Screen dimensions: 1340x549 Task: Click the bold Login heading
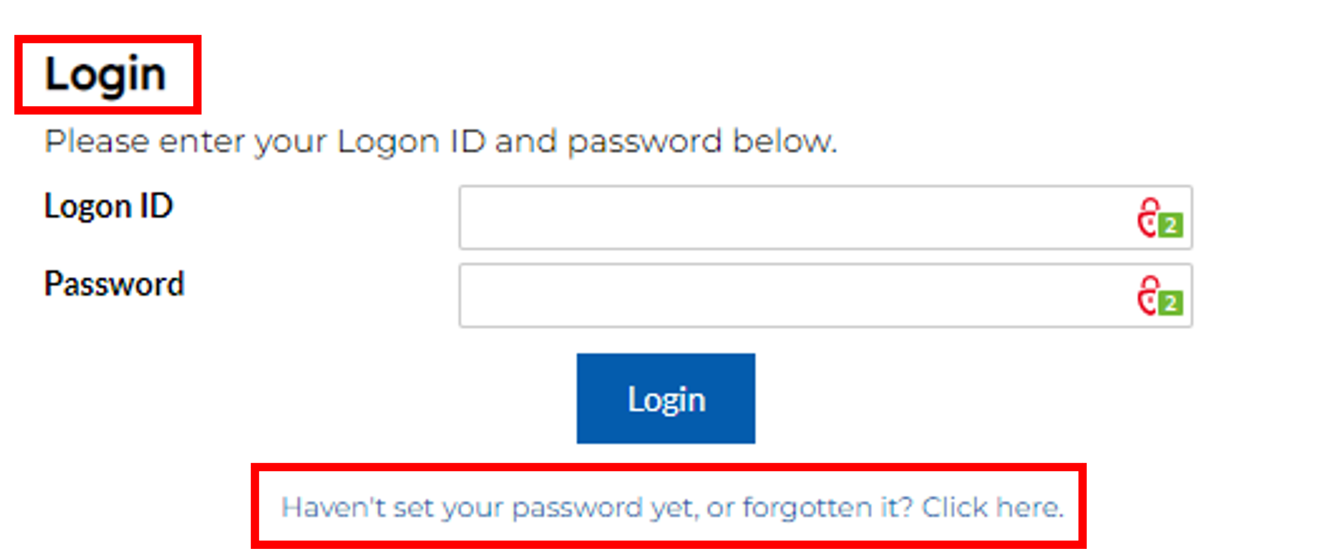click(105, 74)
